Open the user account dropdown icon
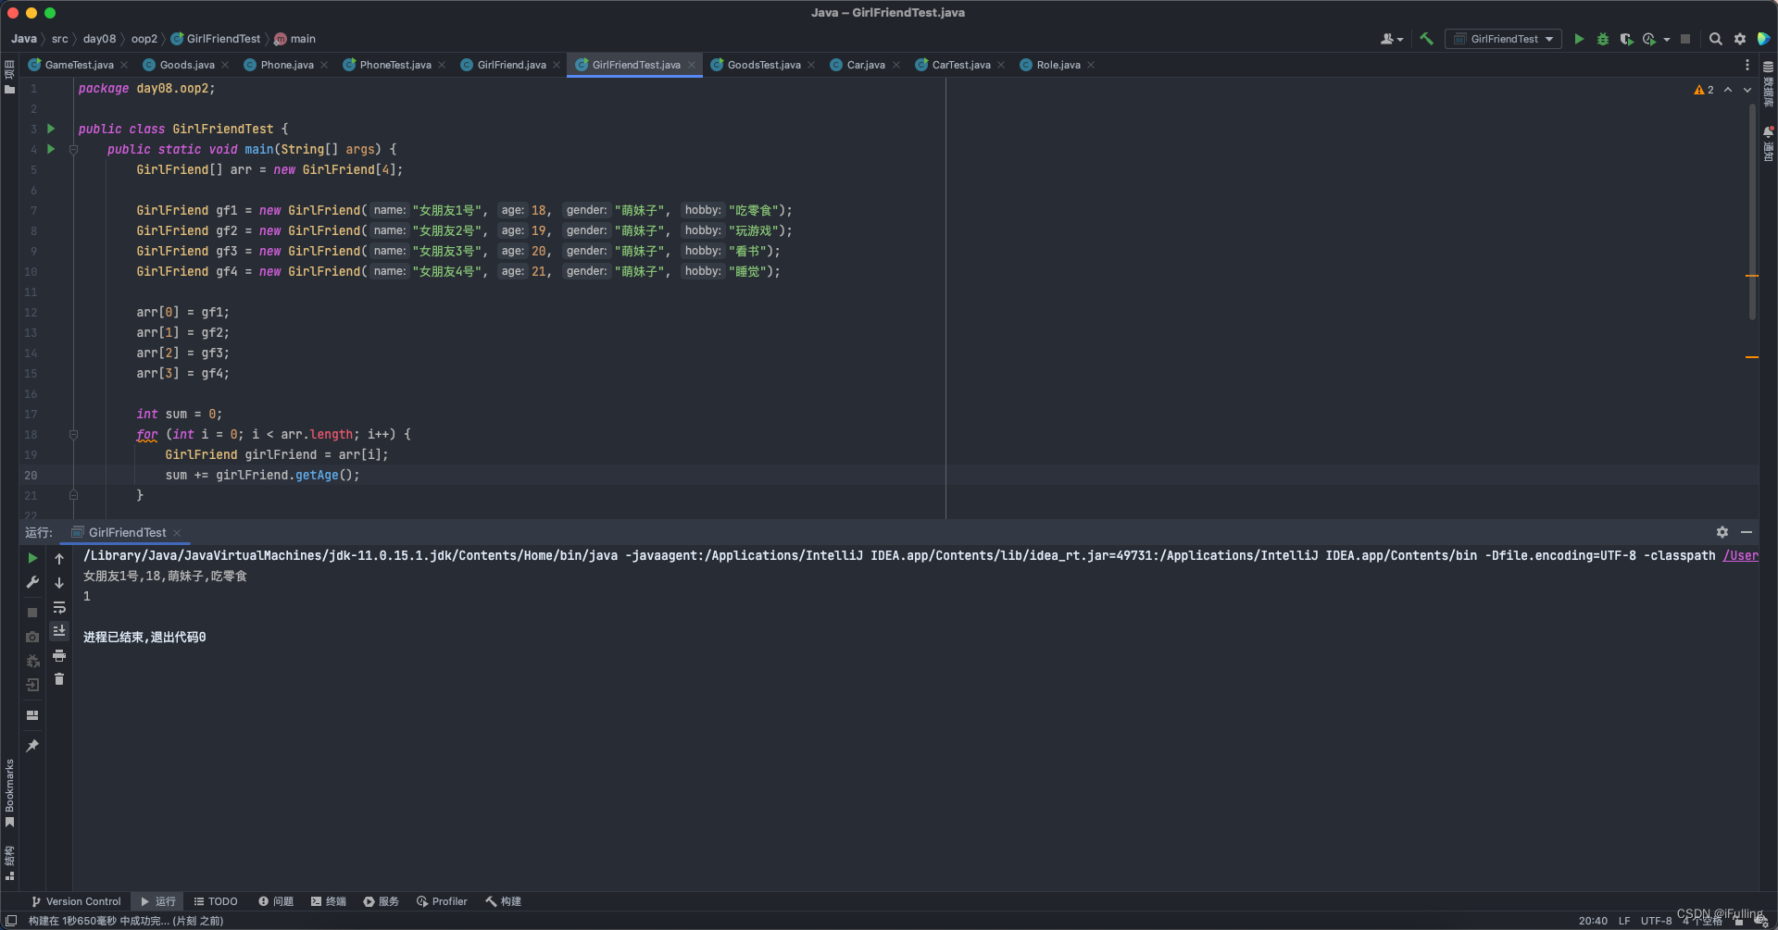The image size is (1778, 930). 1391,39
